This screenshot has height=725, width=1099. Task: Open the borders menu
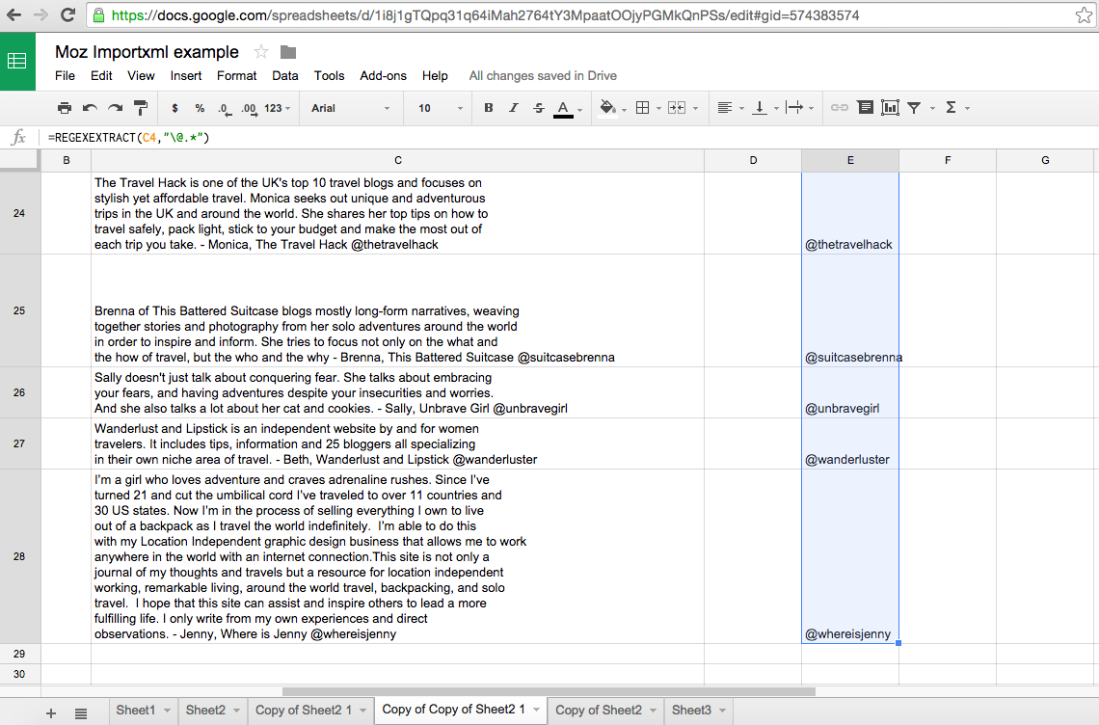click(x=643, y=108)
